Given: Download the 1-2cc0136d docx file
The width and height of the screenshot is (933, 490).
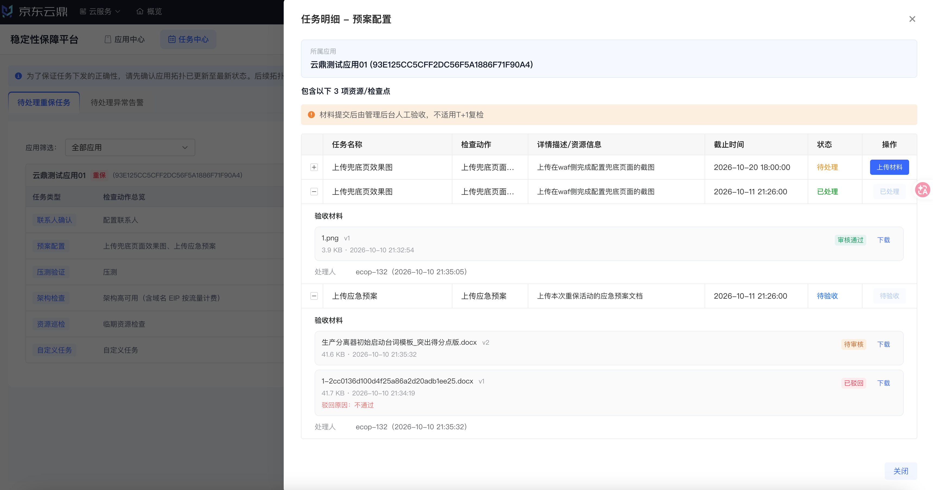Looking at the screenshot, I should click(883, 383).
